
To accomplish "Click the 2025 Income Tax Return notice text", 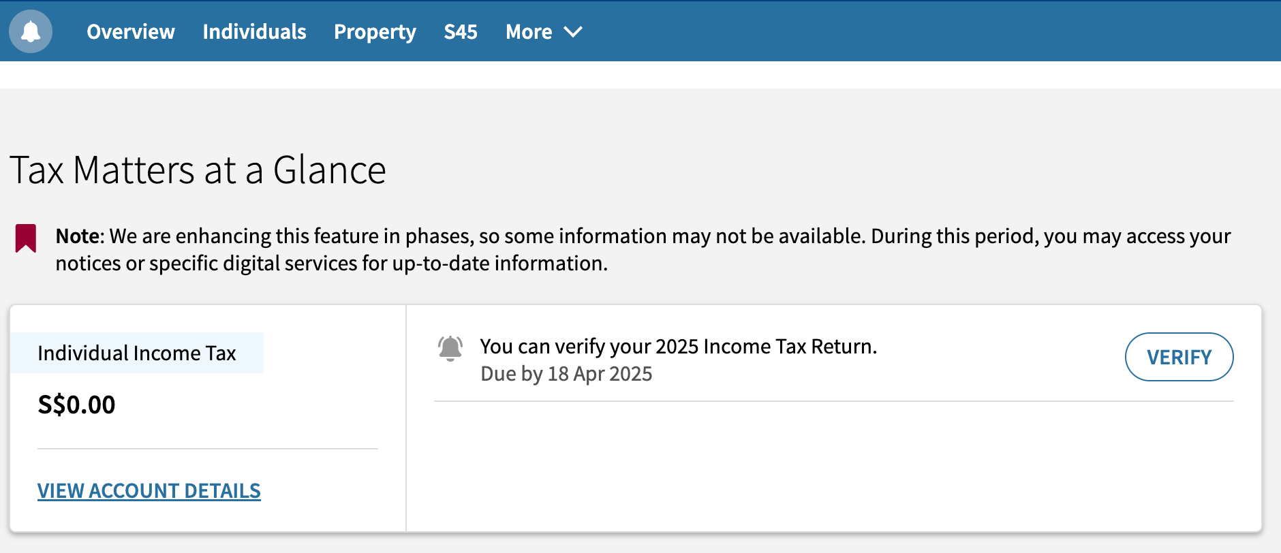I will (678, 346).
